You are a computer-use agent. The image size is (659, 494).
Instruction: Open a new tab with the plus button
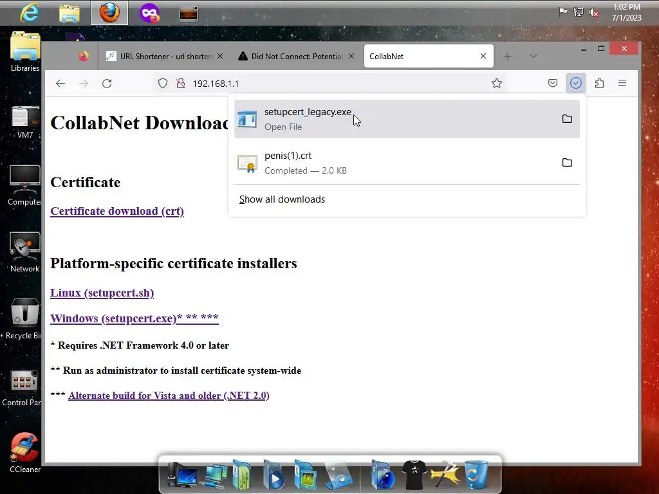point(508,57)
